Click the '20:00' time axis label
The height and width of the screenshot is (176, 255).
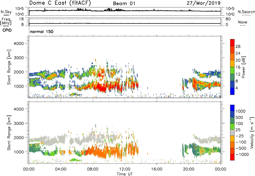pos(188,169)
